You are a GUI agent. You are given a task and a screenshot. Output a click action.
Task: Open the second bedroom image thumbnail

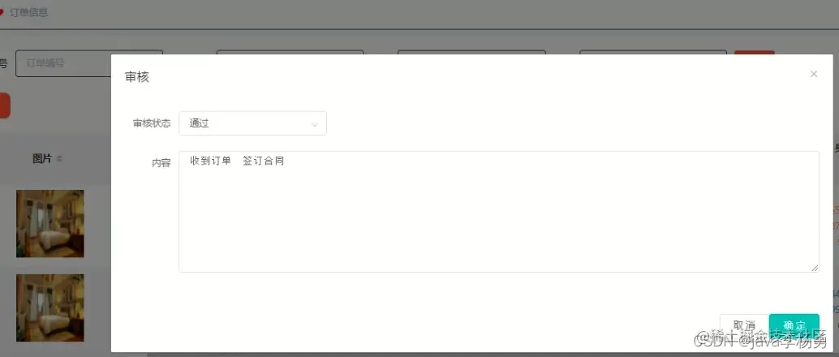click(49, 308)
